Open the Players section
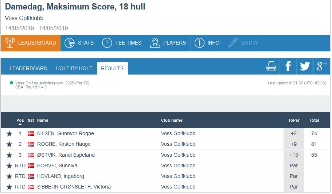Viewport: 332px width, 194px height. [168, 43]
